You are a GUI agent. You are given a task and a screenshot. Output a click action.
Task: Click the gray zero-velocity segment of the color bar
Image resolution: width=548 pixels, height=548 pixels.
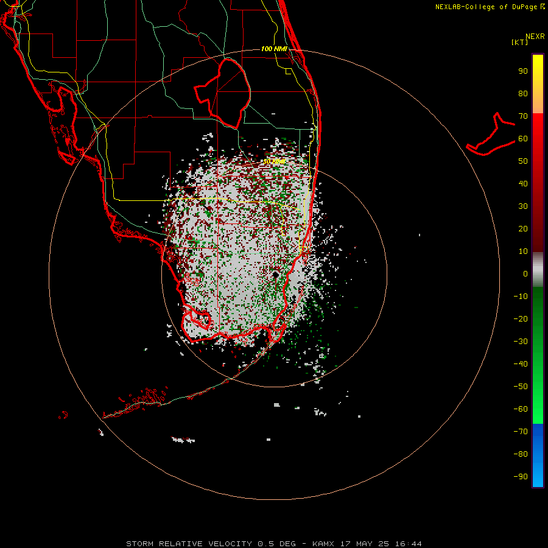[x=538, y=270]
